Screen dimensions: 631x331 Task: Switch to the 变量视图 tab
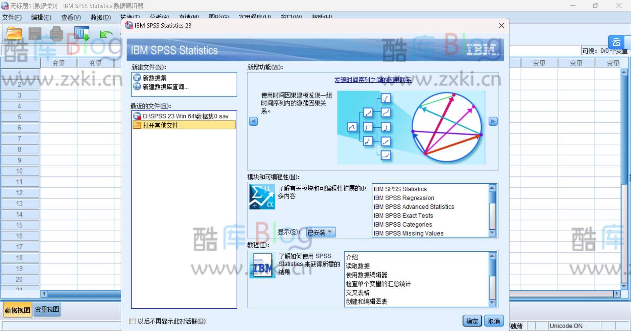coord(46,309)
